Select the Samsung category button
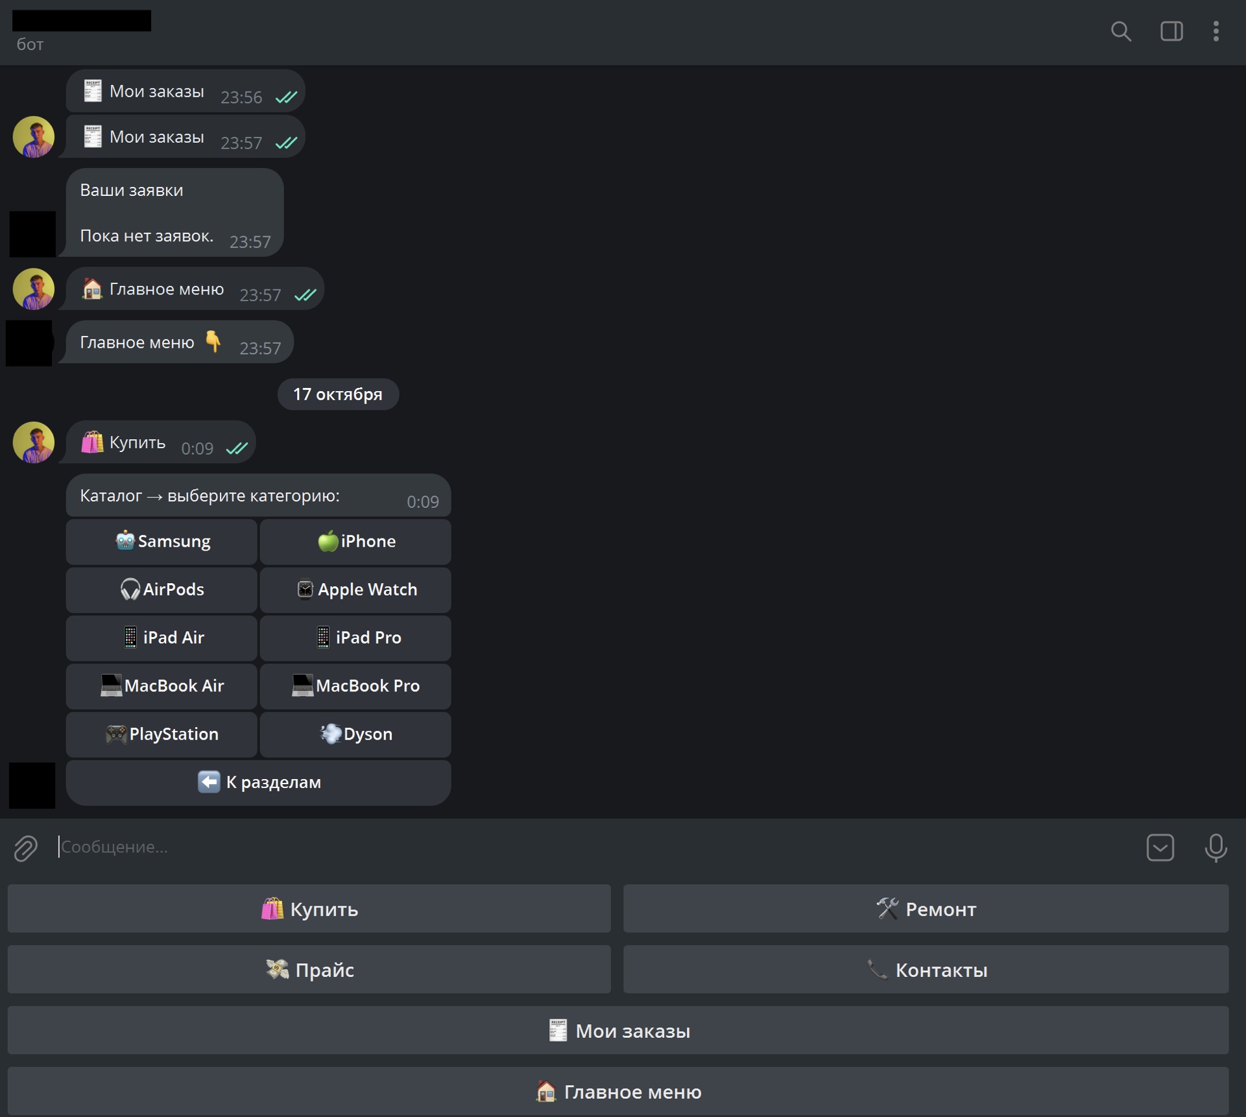Viewport: 1246px width, 1117px height. tap(162, 541)
